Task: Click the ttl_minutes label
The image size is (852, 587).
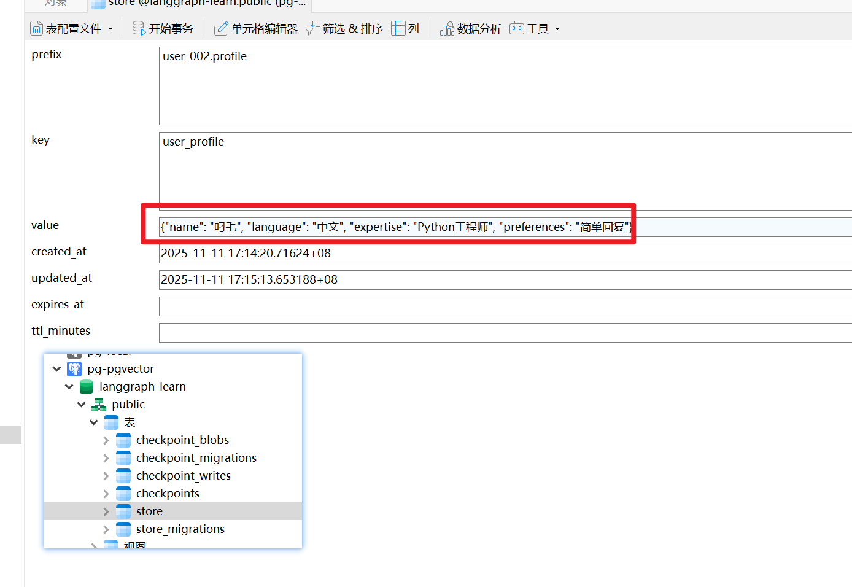Action: click(x=61, y=331)
